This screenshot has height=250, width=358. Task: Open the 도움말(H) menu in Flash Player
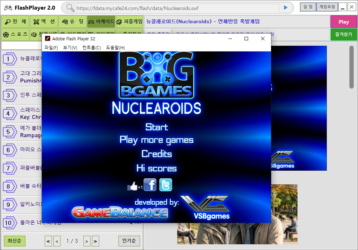(115, 47)
